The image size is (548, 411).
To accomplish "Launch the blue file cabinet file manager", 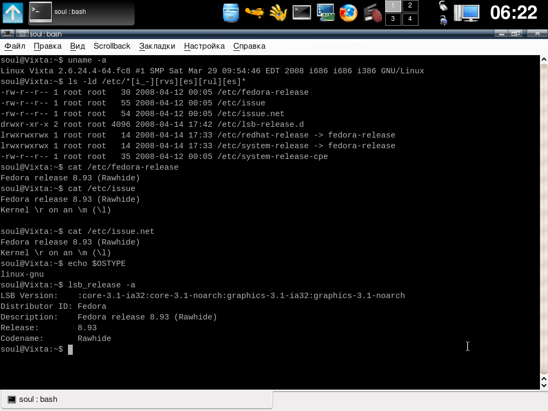I will pyautogui.click(x=231, y=13).
